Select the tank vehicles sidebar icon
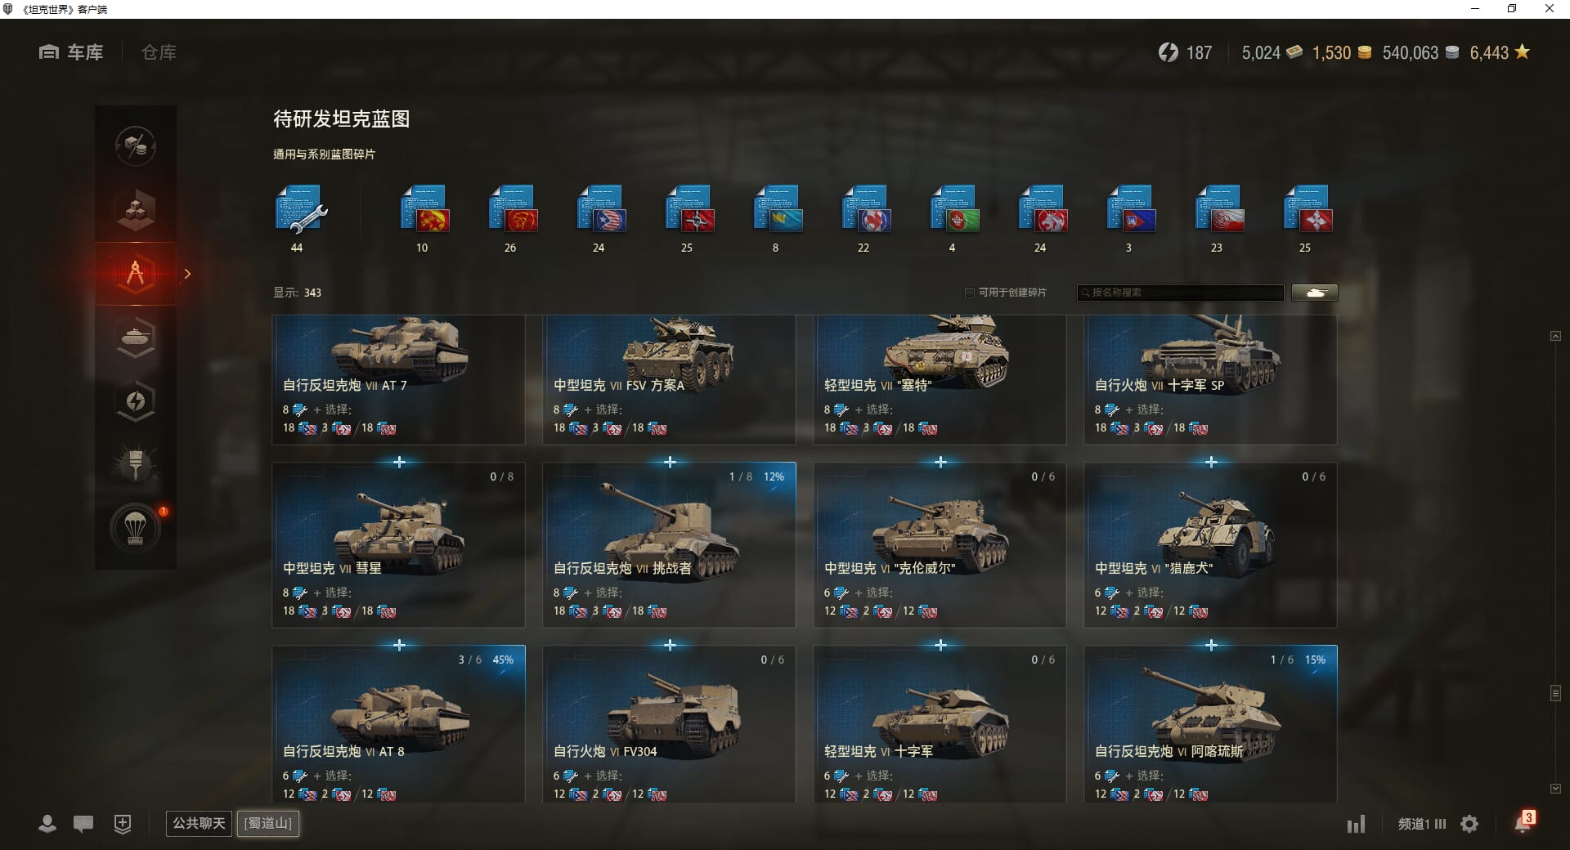Viewport: 1570px width, 850px height. pos(136,338)
